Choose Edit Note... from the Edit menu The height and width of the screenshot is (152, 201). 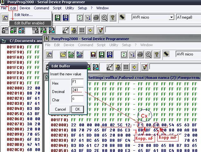(23, 15)
